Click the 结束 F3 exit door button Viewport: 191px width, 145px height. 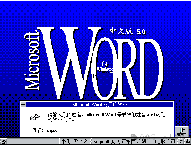182,132
